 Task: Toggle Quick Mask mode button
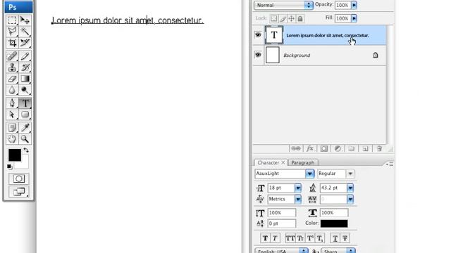[19, 179]
